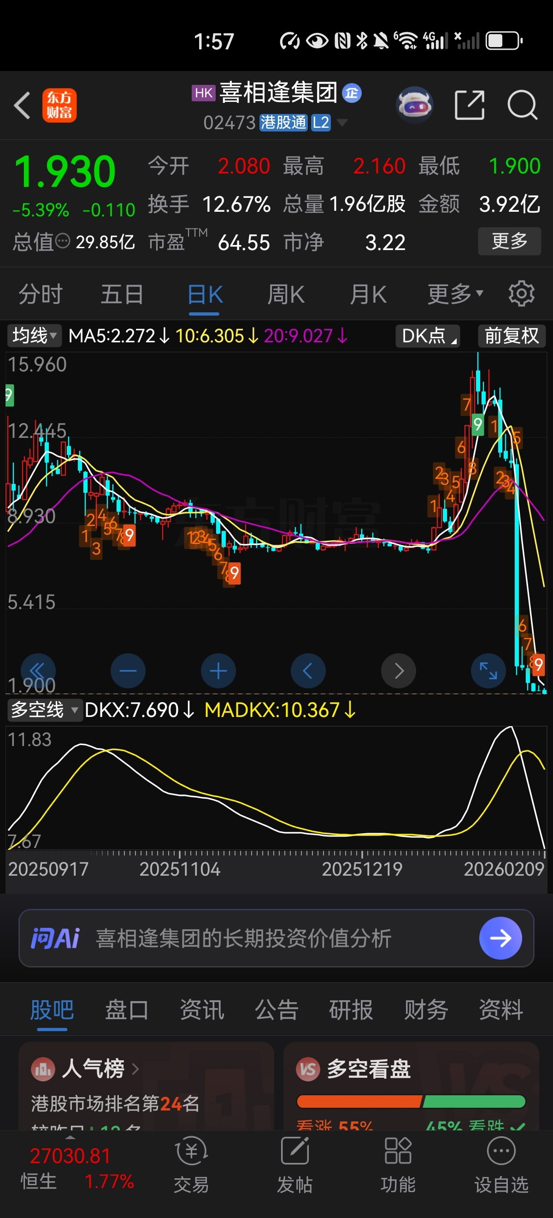Open the 公告 tab

(276, 1010)
